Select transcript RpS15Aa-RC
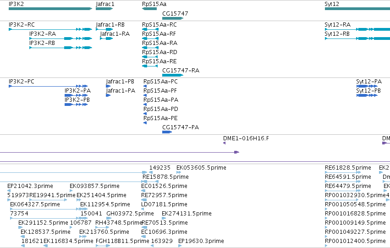 click(150, 29)
